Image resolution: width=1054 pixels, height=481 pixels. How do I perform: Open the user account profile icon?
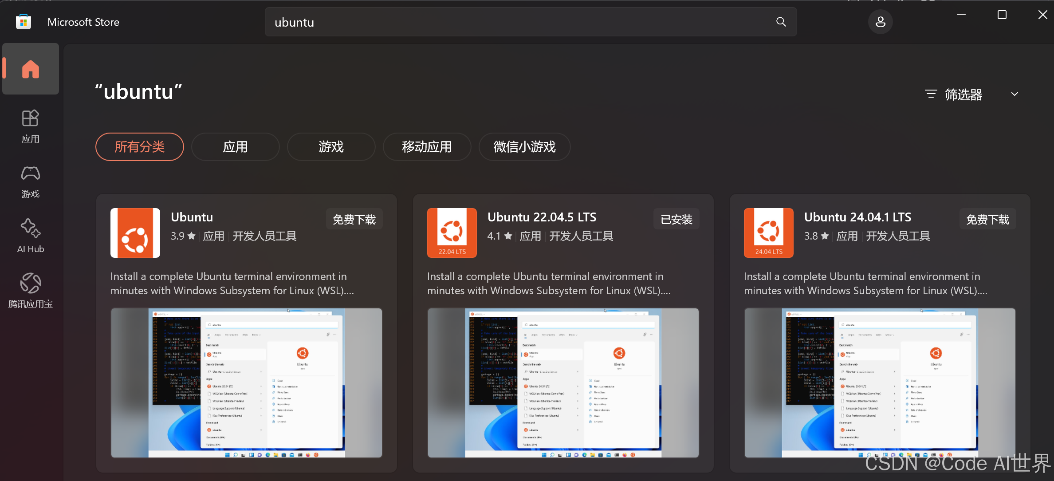(x=880, y=22)
